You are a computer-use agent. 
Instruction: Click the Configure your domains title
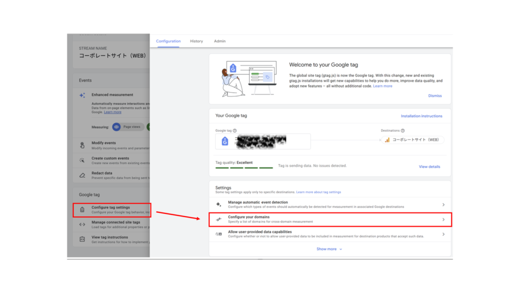click(248, 217)
